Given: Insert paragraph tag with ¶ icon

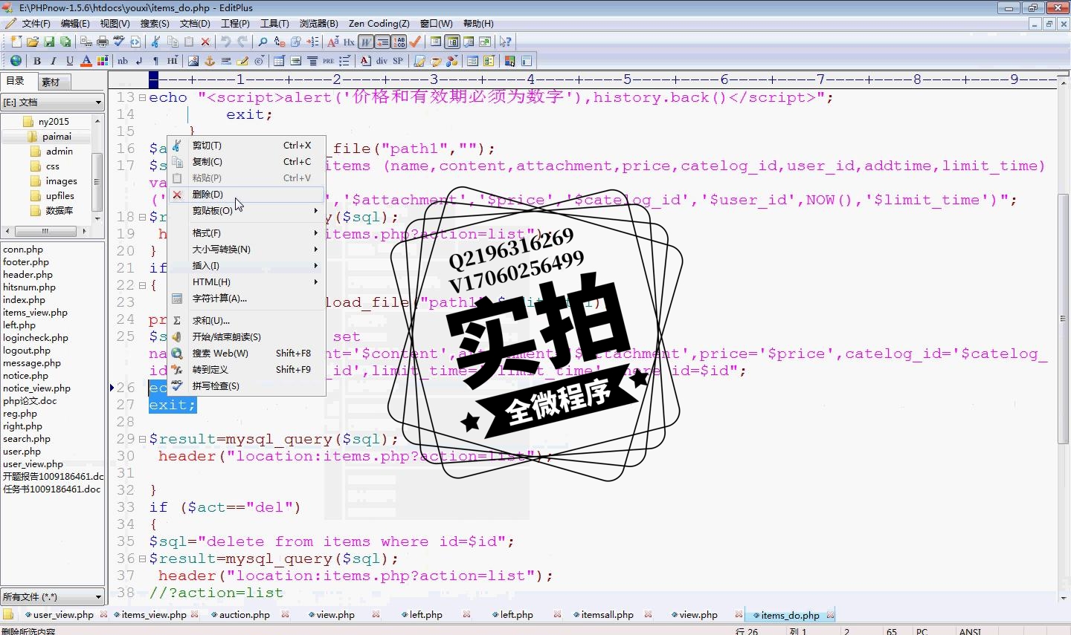Looking at the screenshot, I should (155, 61).
